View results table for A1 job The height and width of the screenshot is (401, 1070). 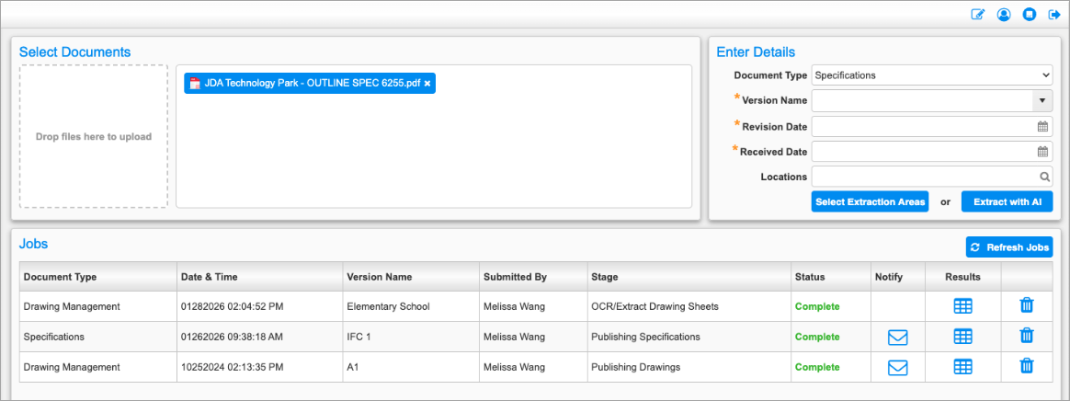[x=962, y=367]
